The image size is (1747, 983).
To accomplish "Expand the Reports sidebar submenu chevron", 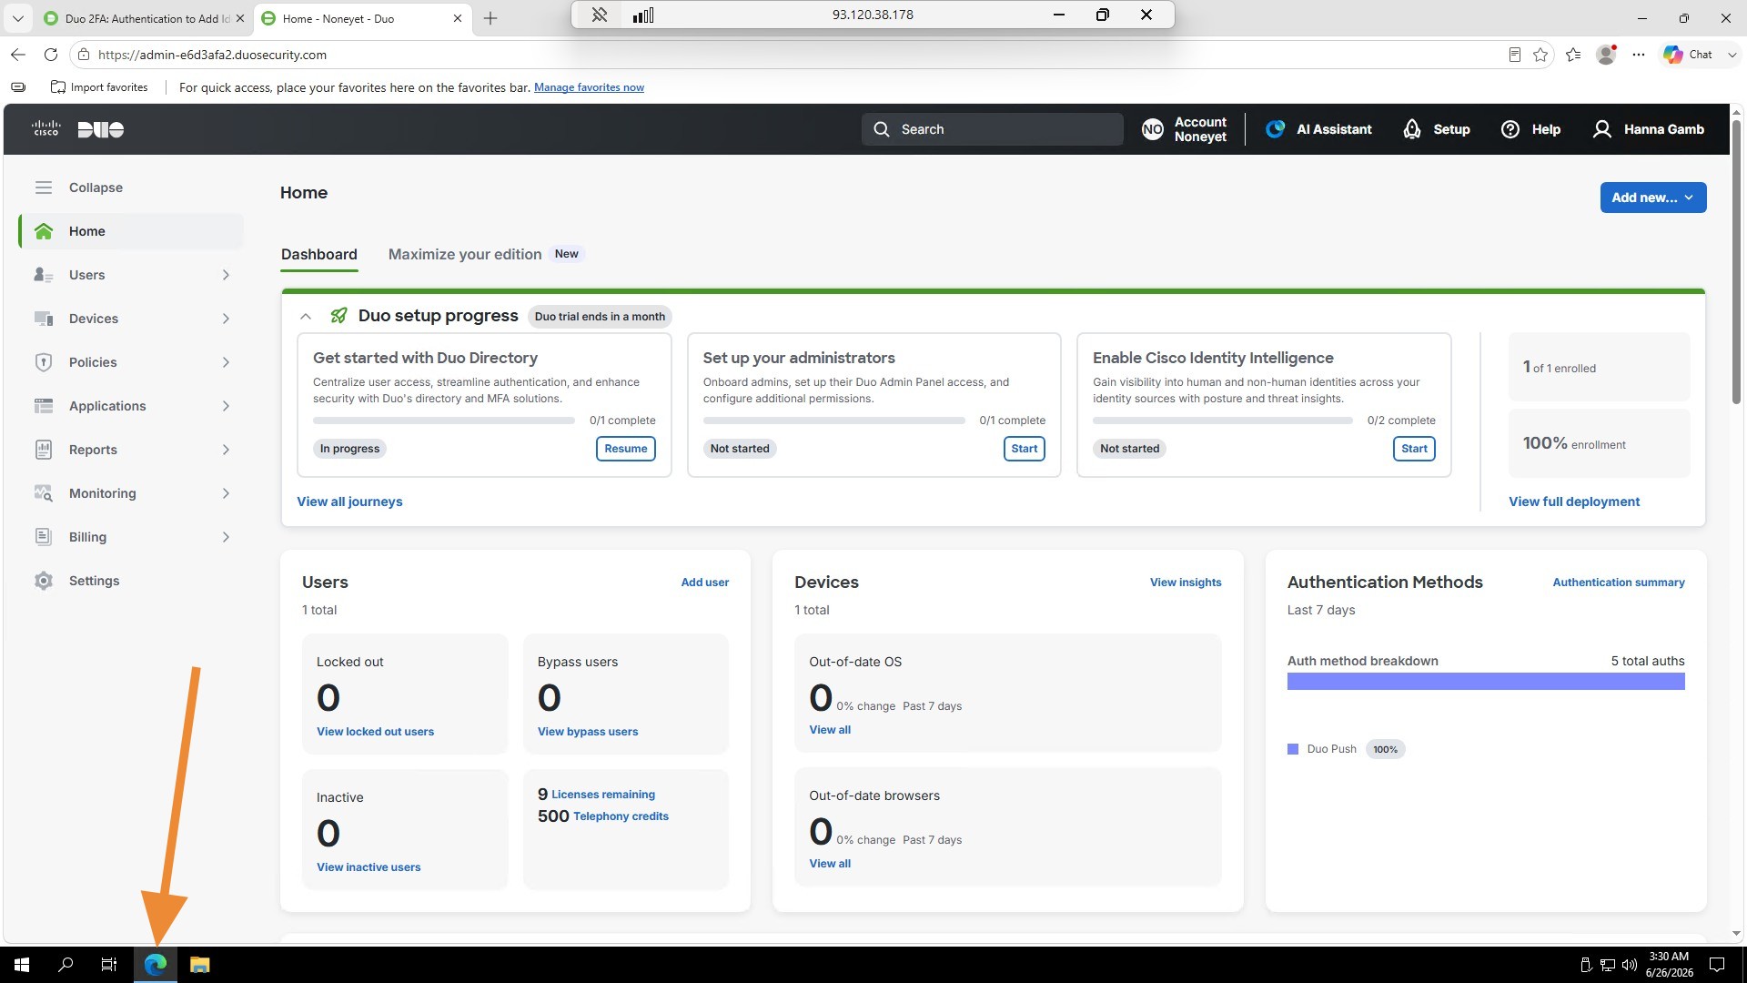I will click(226, 450).
